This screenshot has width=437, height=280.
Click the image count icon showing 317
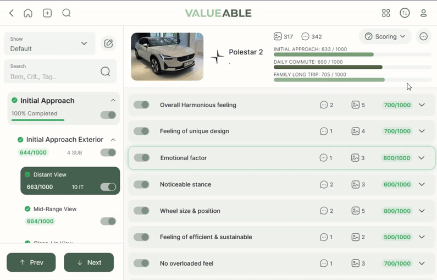(x=278, y=36)
